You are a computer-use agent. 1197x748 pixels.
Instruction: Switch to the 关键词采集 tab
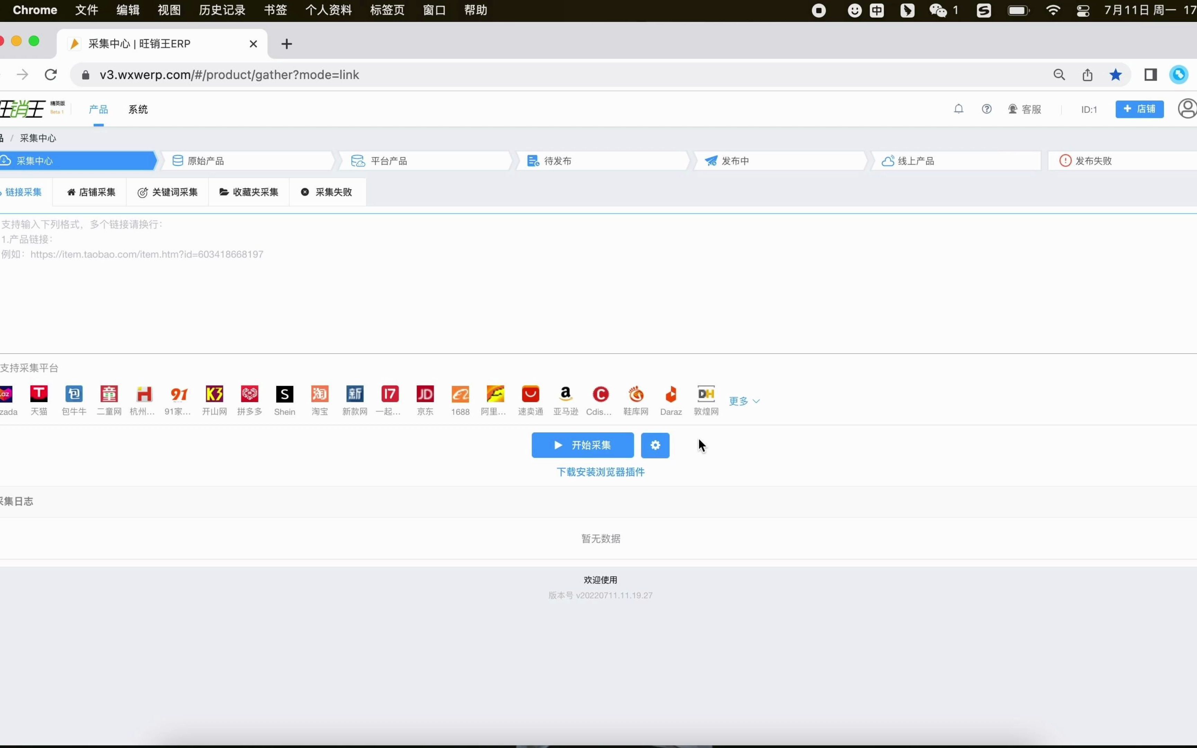click(168, 192)
